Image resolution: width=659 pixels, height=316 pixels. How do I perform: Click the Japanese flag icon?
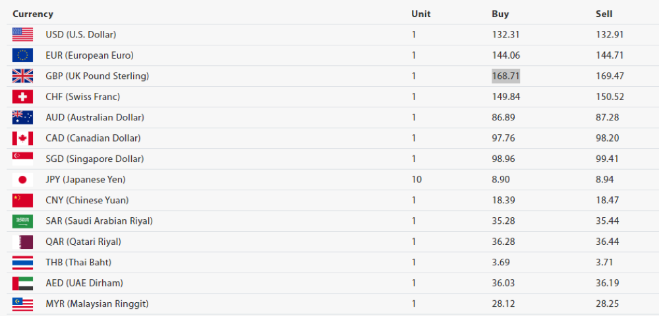coord(22,180)
